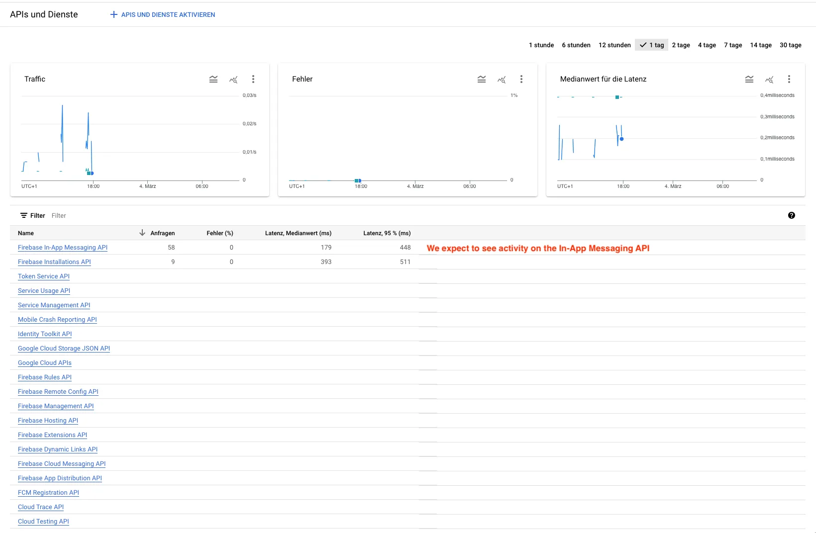Click APIS UND DIENSTE AKTIVIEREN button
The width and height of the screenshot is (816, 533).
click(163, 14)
